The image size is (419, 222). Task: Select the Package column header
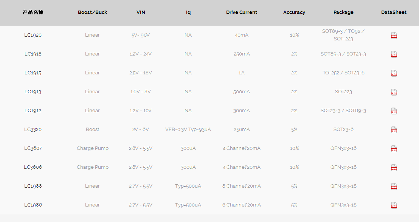click(343, 12)
